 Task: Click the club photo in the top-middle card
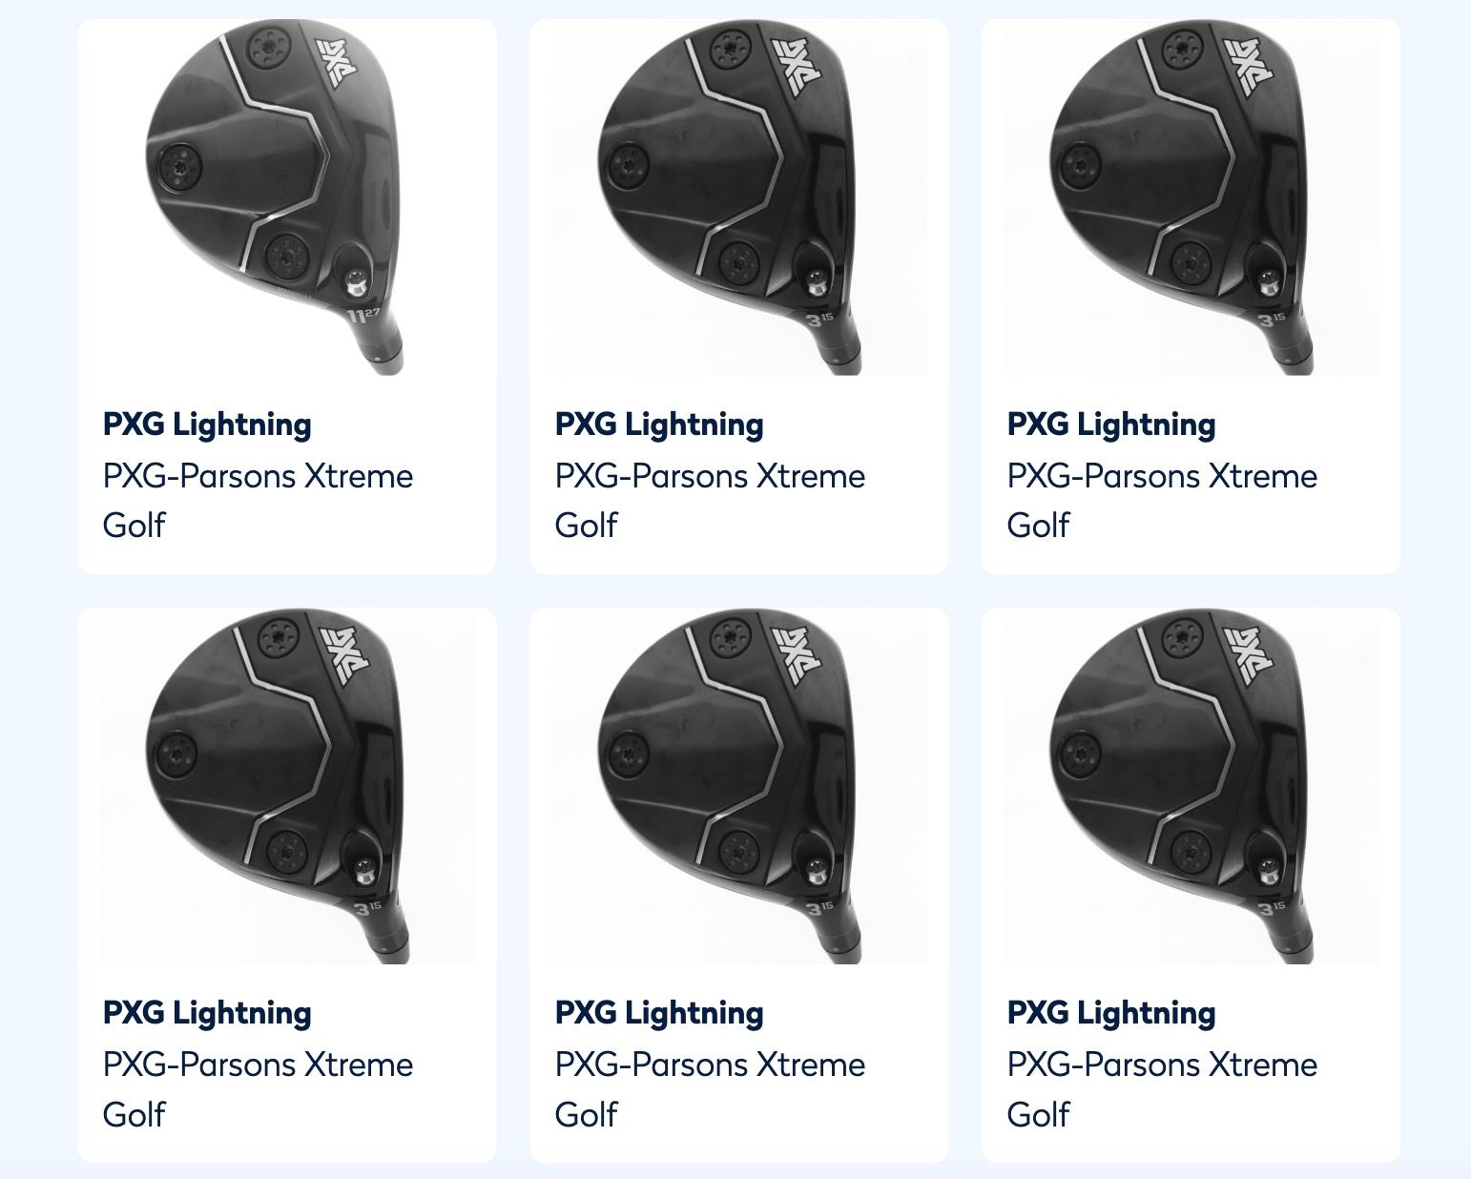739,196
